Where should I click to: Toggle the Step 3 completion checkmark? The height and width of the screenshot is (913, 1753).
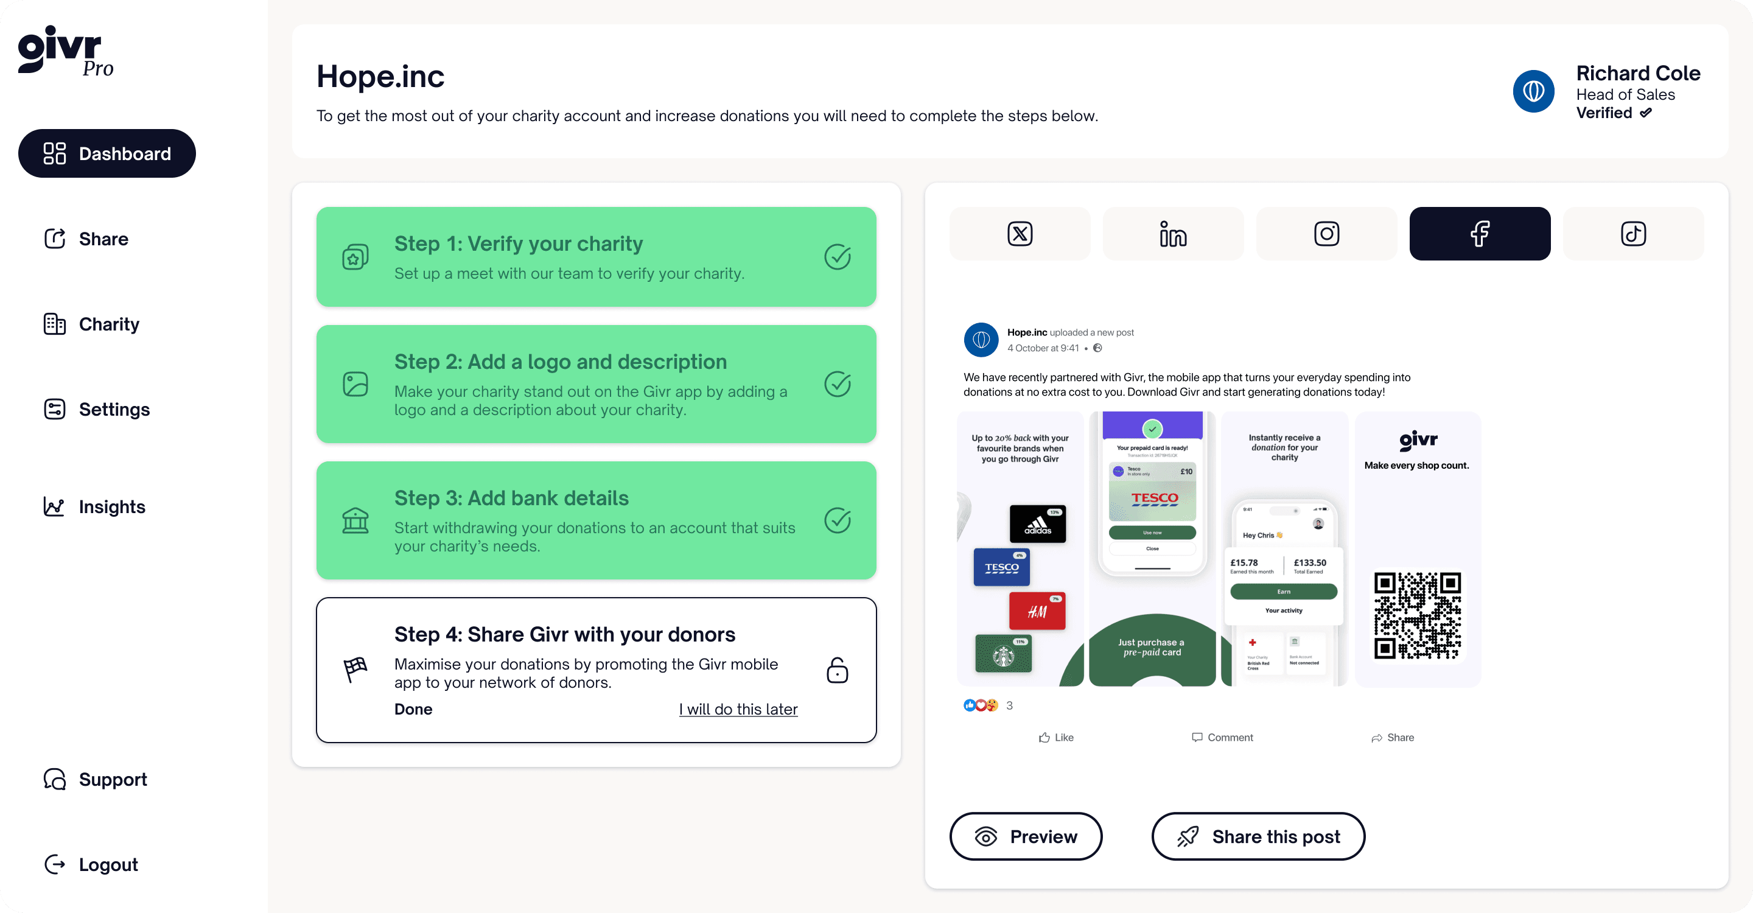coord(837,520)
